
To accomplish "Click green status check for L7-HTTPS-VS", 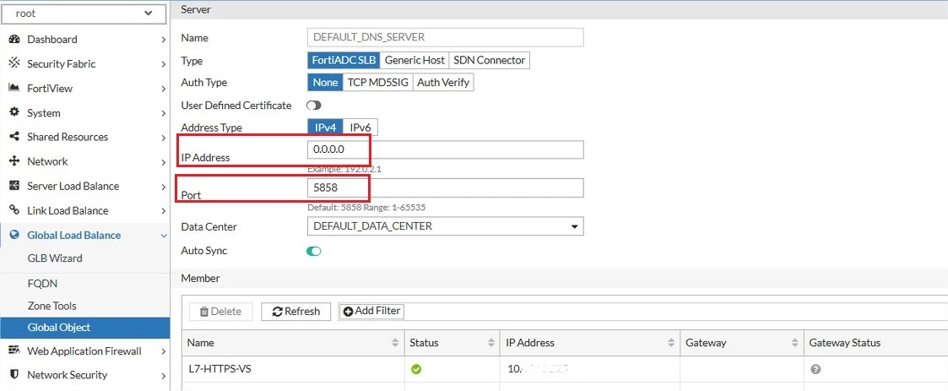I will coord(416,368).
